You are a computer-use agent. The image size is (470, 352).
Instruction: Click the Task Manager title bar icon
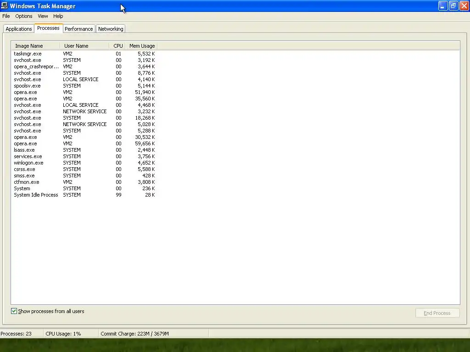pyautogui.click(x=5, y=5)
